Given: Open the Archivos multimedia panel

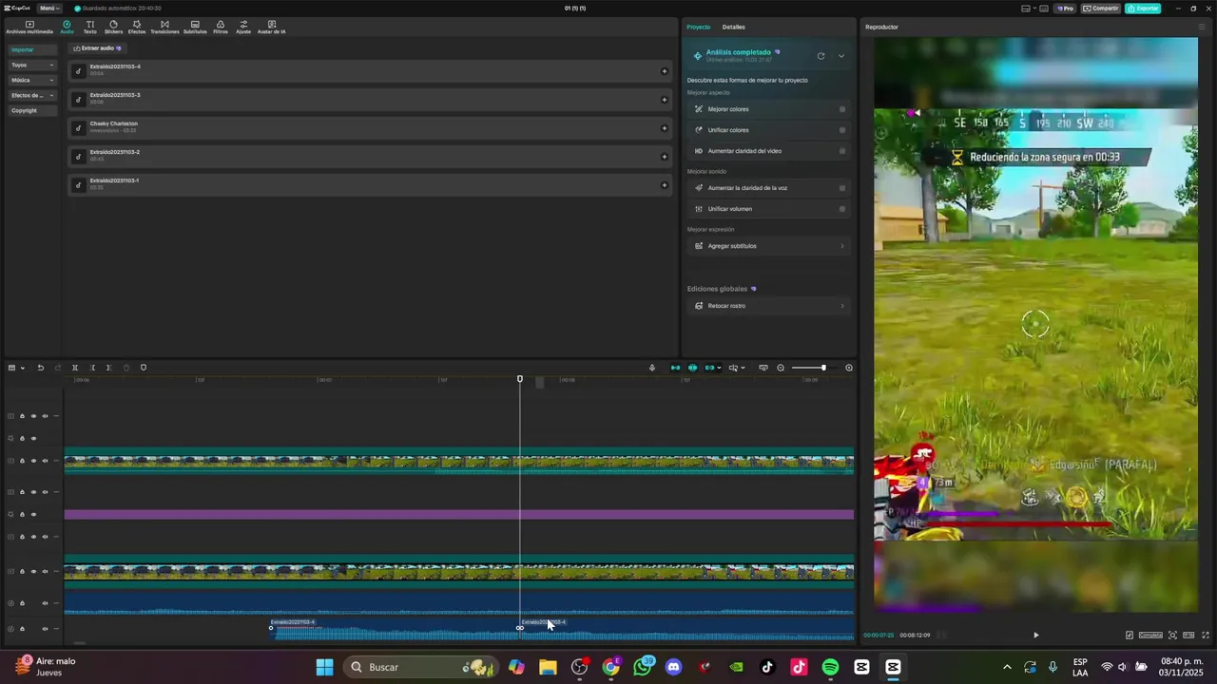Looking at the screenshot, I should point(29,27).
